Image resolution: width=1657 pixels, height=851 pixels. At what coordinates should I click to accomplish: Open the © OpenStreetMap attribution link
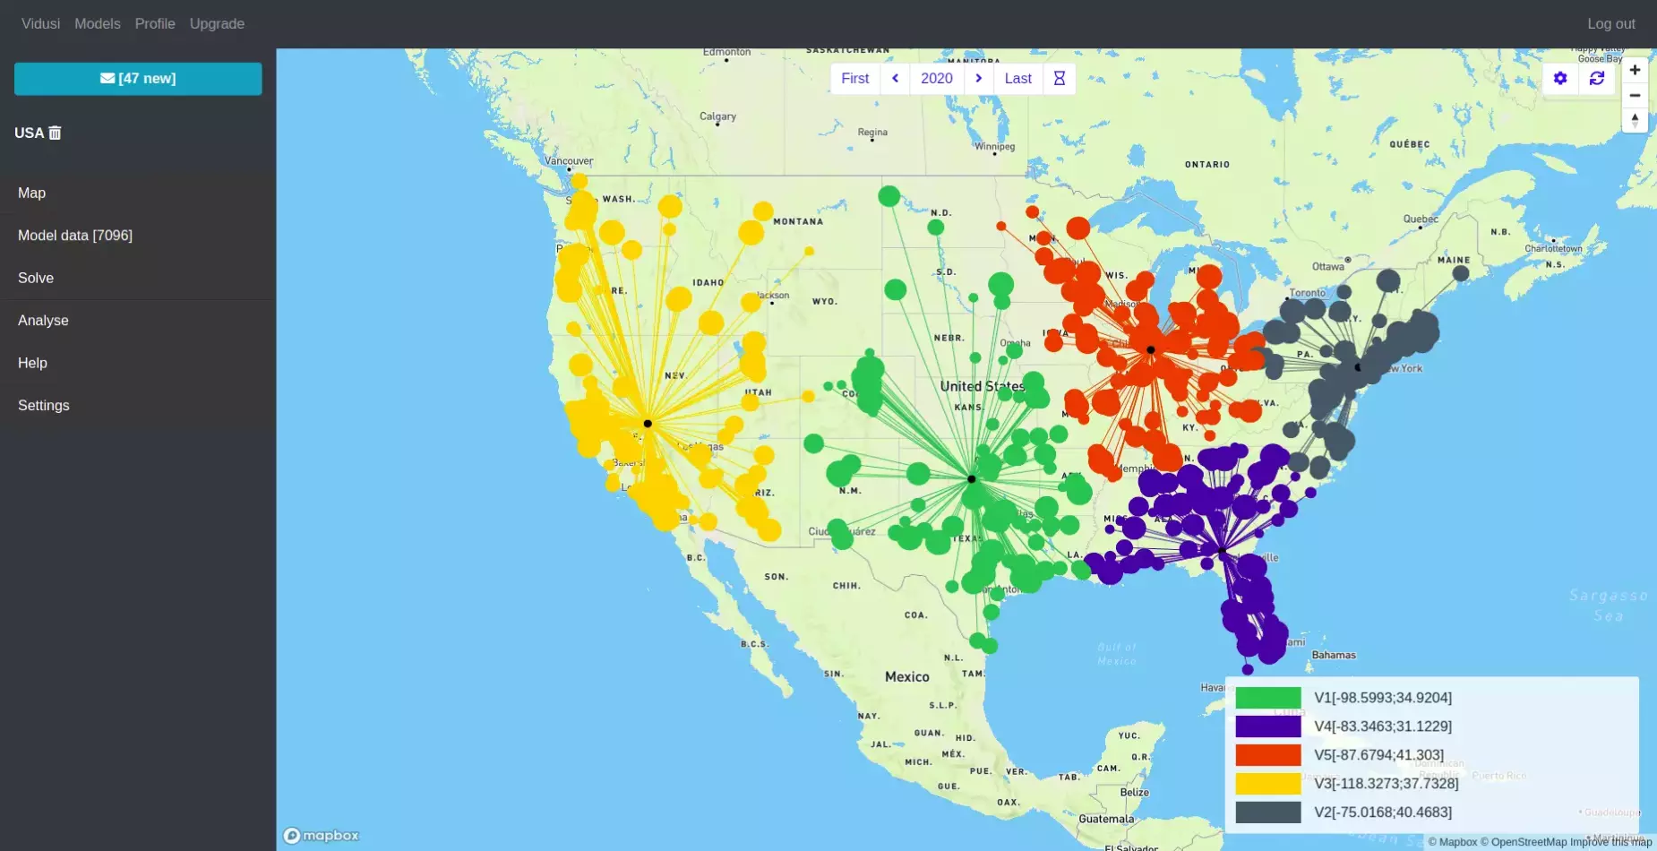click(1524, 842)
